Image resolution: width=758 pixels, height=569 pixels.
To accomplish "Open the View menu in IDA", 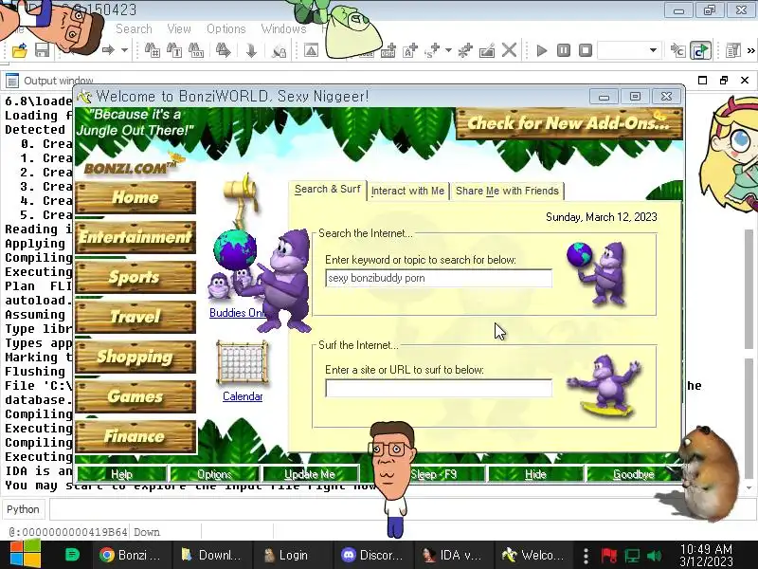I will pos(179,29).
